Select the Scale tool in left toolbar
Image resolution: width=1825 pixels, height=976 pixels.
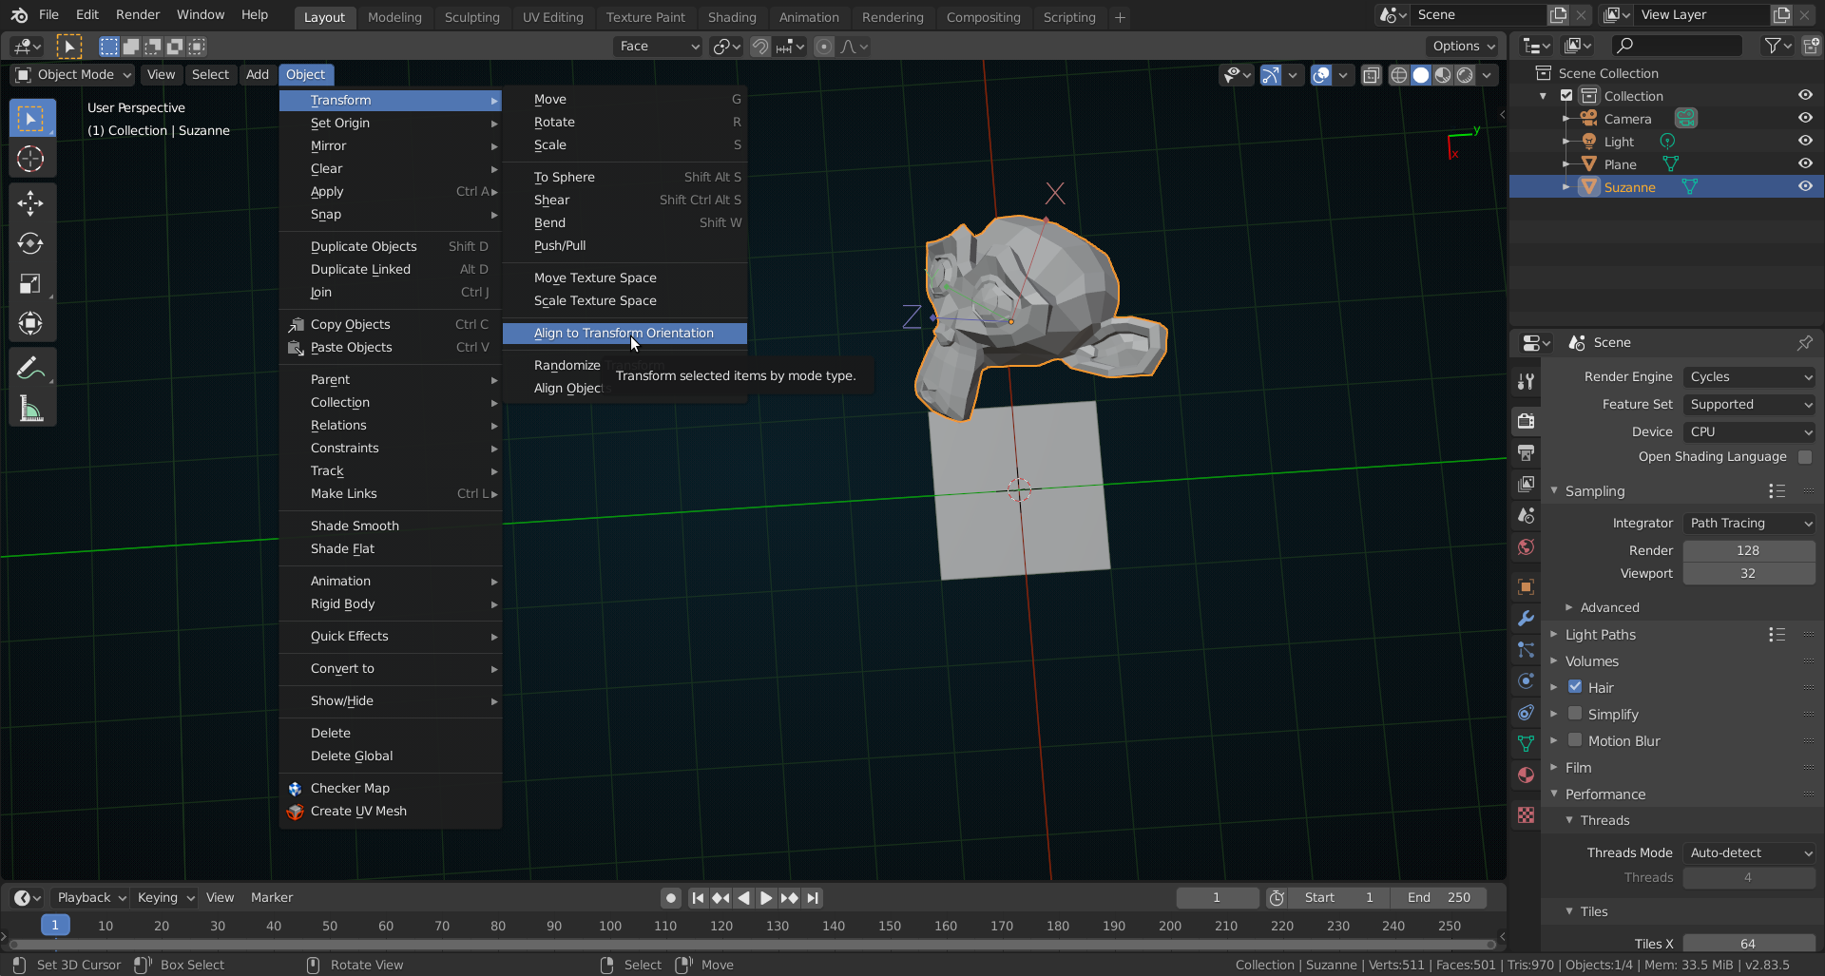(30, 283)
